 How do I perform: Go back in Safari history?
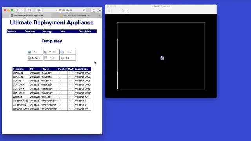click(17, 10)
